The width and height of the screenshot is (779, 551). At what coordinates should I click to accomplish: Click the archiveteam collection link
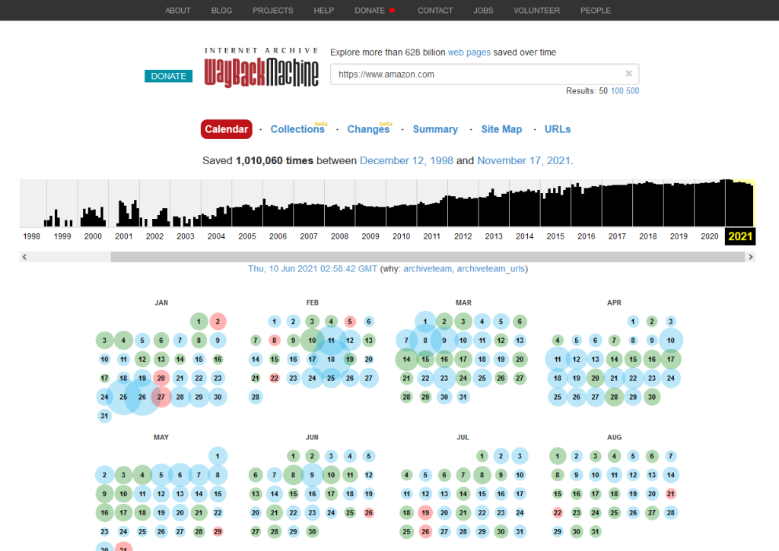coord(428,268)
